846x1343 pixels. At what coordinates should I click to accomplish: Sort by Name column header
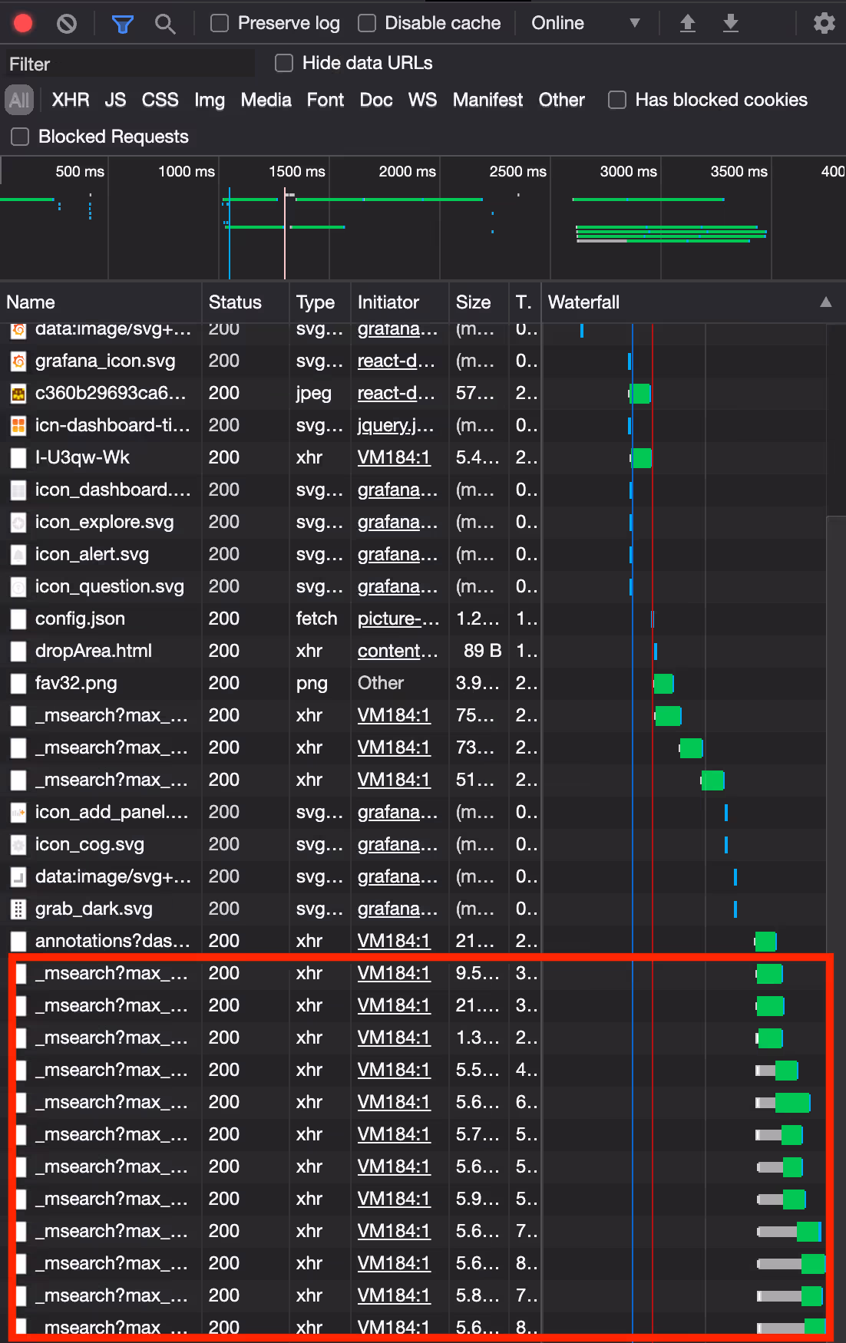click(101, 302)
